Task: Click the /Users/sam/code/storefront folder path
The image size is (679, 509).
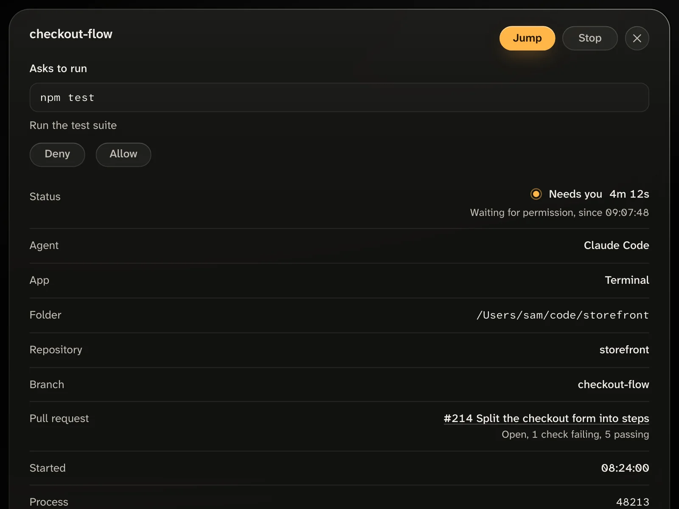Action: (x=563, y=315)
